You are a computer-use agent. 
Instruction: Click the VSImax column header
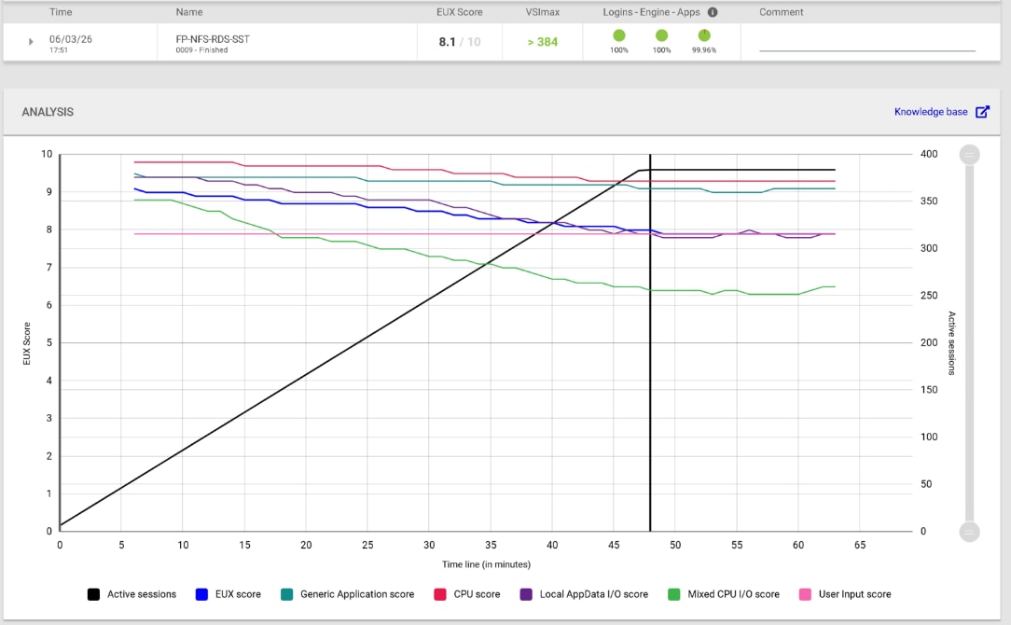542,12
